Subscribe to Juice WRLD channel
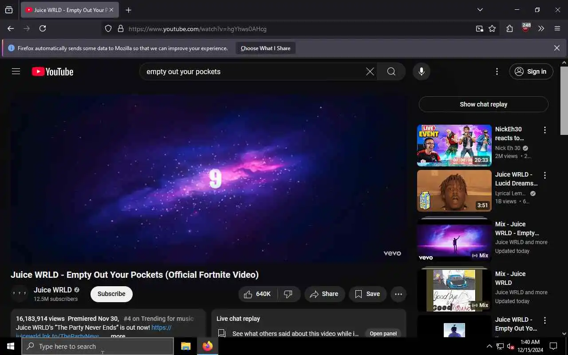The height and width of the screenshot is (355, 568). click(x=111, y=294)
